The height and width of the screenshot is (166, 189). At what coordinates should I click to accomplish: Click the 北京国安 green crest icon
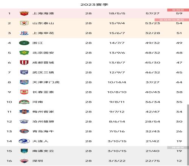click(x=24, y=53)
